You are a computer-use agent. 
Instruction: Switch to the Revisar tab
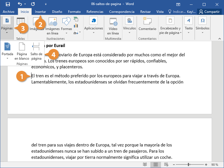(145, 12)
